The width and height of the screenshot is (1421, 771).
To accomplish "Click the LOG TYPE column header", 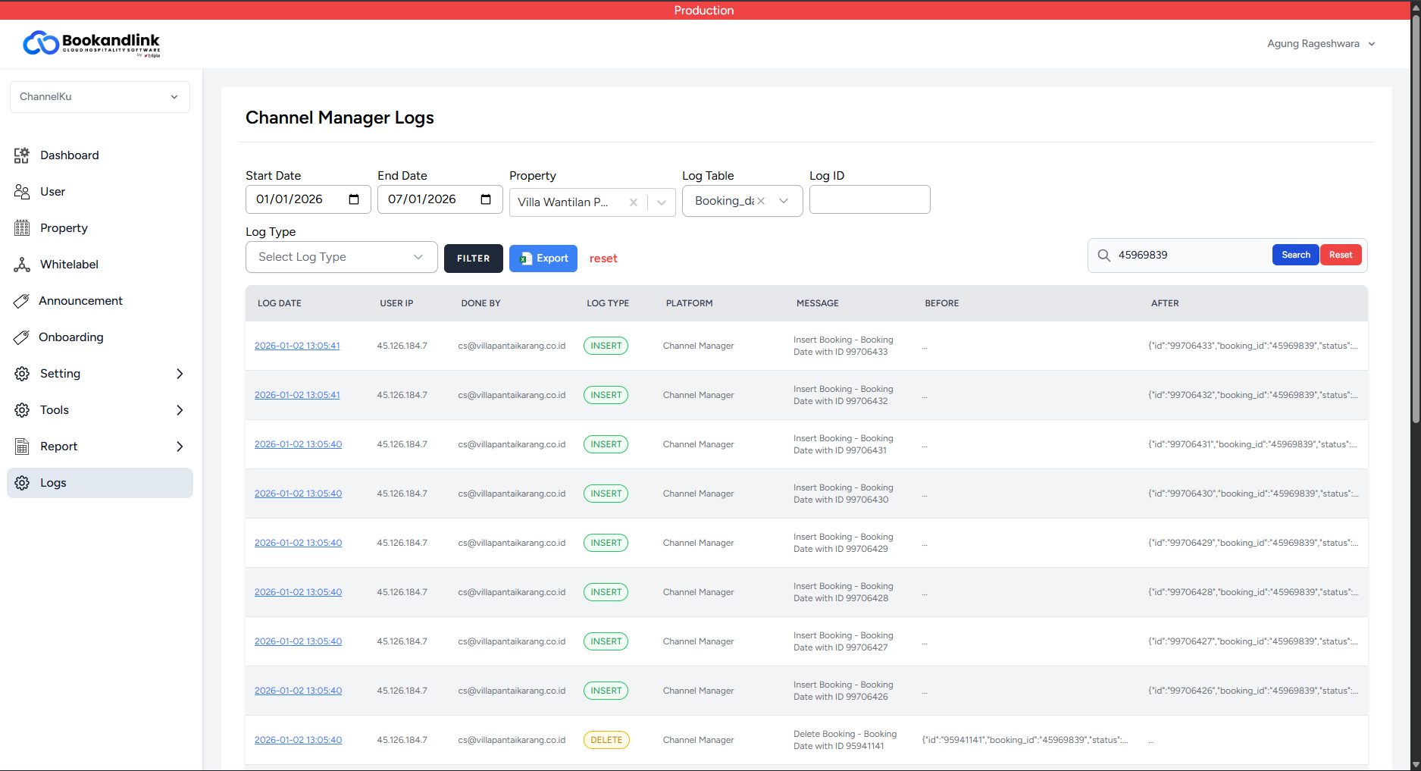I will [x=608, y=303].
